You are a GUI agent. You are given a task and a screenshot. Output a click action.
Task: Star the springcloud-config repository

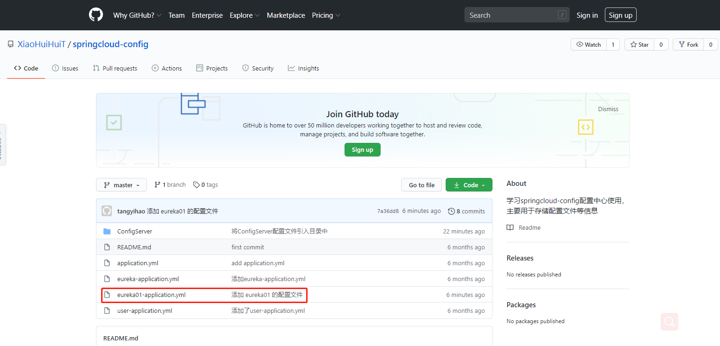[x=639, y=44]
